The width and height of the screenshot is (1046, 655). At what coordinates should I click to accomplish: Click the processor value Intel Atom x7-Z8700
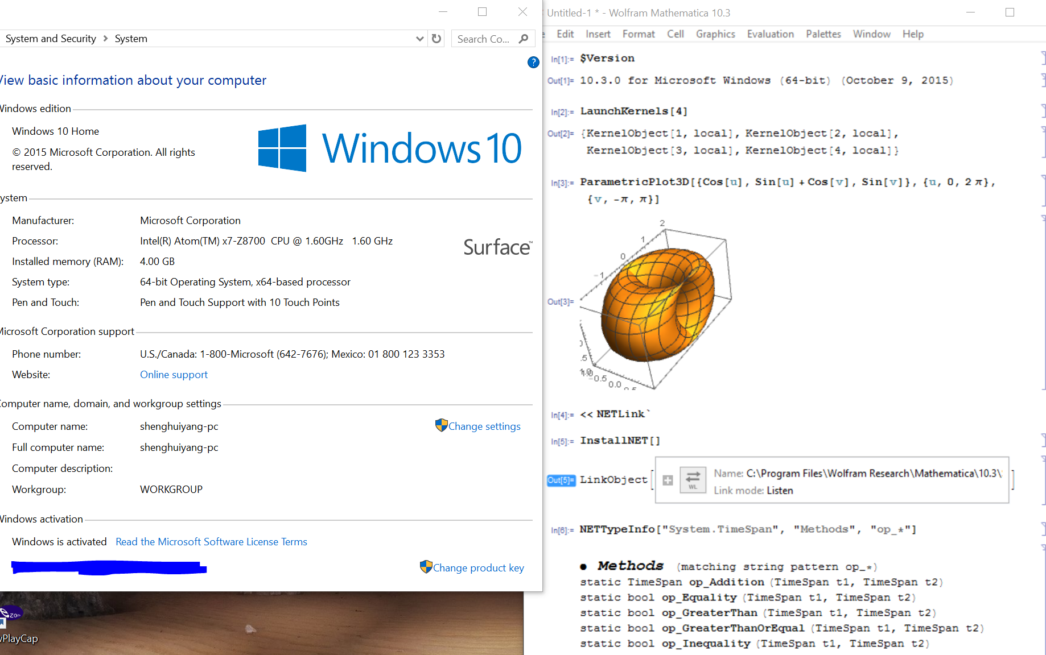coord(266,241)
